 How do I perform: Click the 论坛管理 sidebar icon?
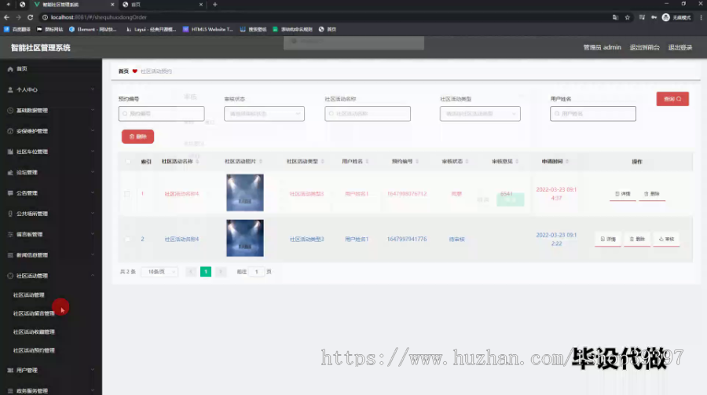(10, 173)
